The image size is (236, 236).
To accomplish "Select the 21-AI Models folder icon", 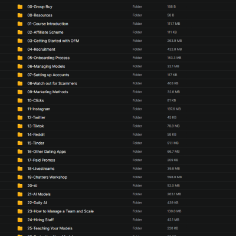I will point(20,194).
